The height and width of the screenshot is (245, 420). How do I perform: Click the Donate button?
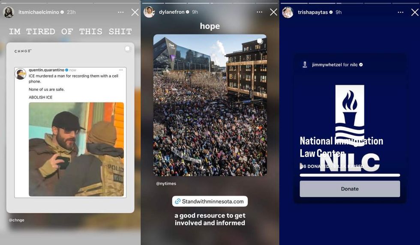350,189
